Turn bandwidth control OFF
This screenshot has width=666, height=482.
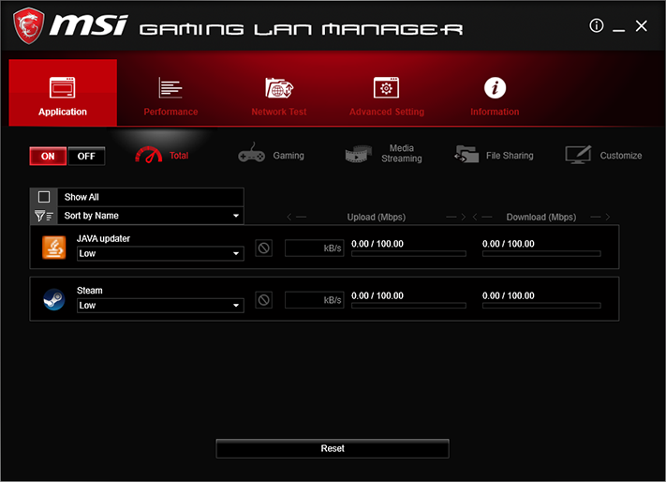[86, 156]
